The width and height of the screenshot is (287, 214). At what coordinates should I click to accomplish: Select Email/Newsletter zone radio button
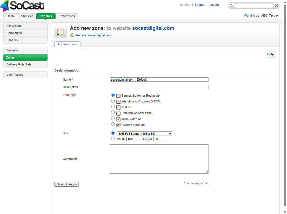point(113,112)
